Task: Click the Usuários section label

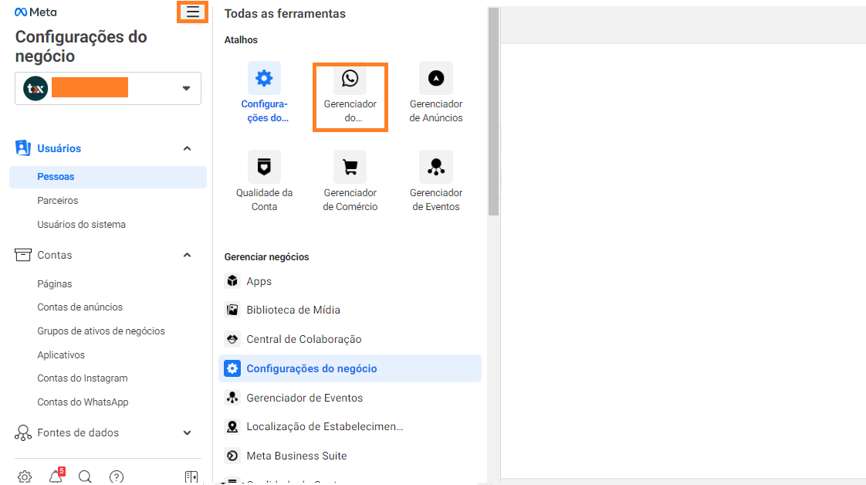Action: (59, 148)
